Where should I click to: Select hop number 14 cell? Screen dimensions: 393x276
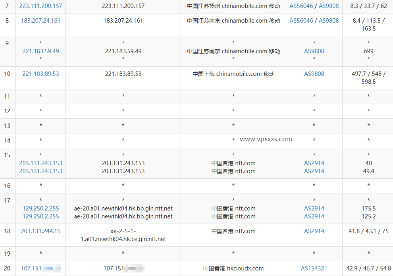[x=7, y=140]
